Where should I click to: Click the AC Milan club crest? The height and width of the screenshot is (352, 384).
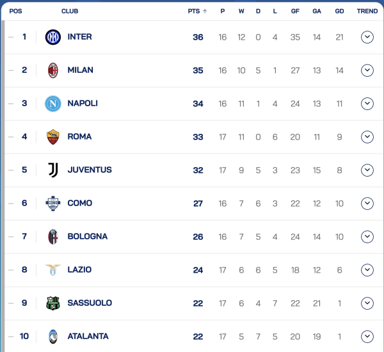point(53,70)
